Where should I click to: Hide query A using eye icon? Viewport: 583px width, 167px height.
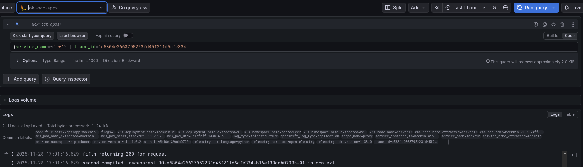(x=554, y=24)
